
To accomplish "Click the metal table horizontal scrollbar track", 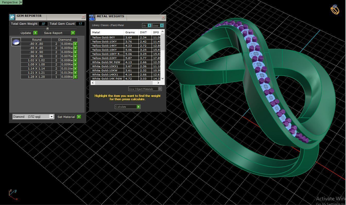I will [125, 83].
